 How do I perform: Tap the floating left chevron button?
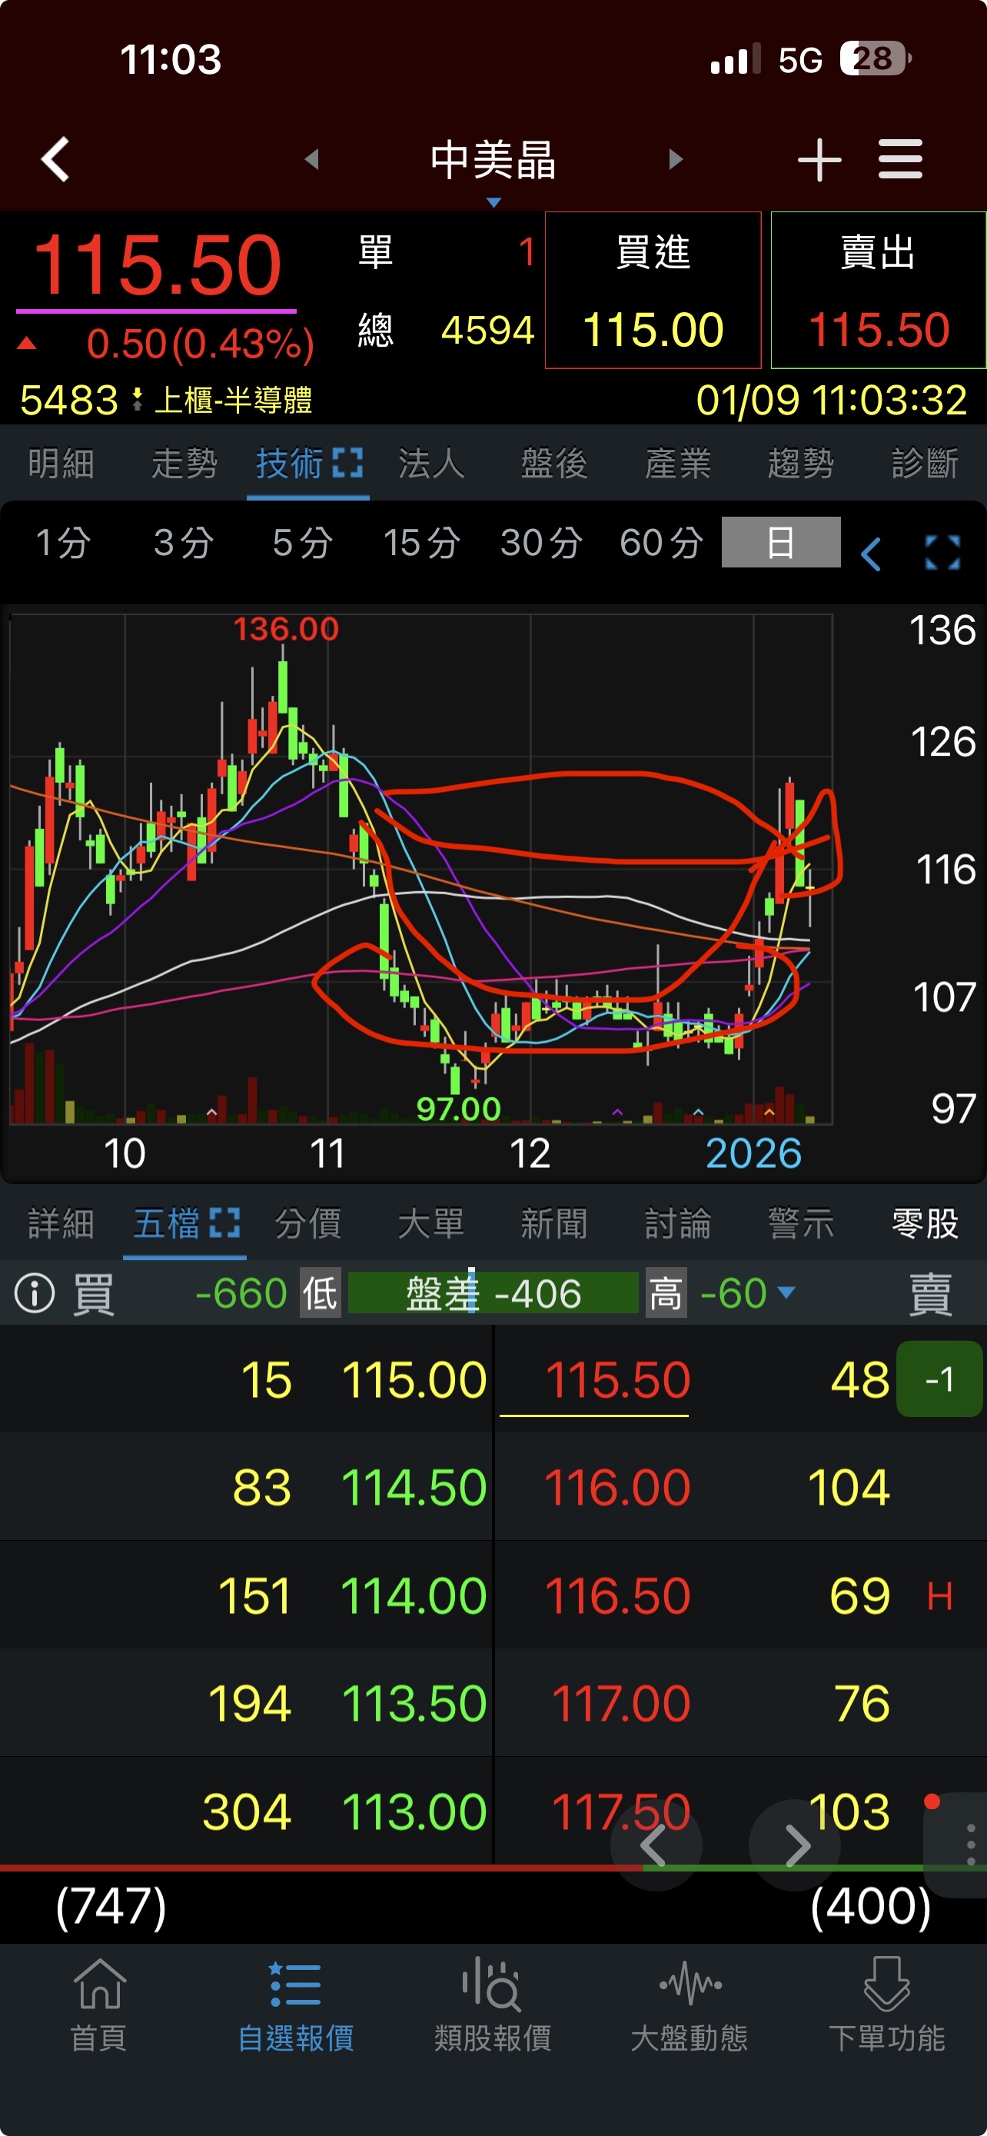pyautogui.click(x=656, y=1845)
